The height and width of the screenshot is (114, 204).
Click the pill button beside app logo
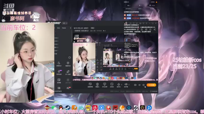pos(65,23)
